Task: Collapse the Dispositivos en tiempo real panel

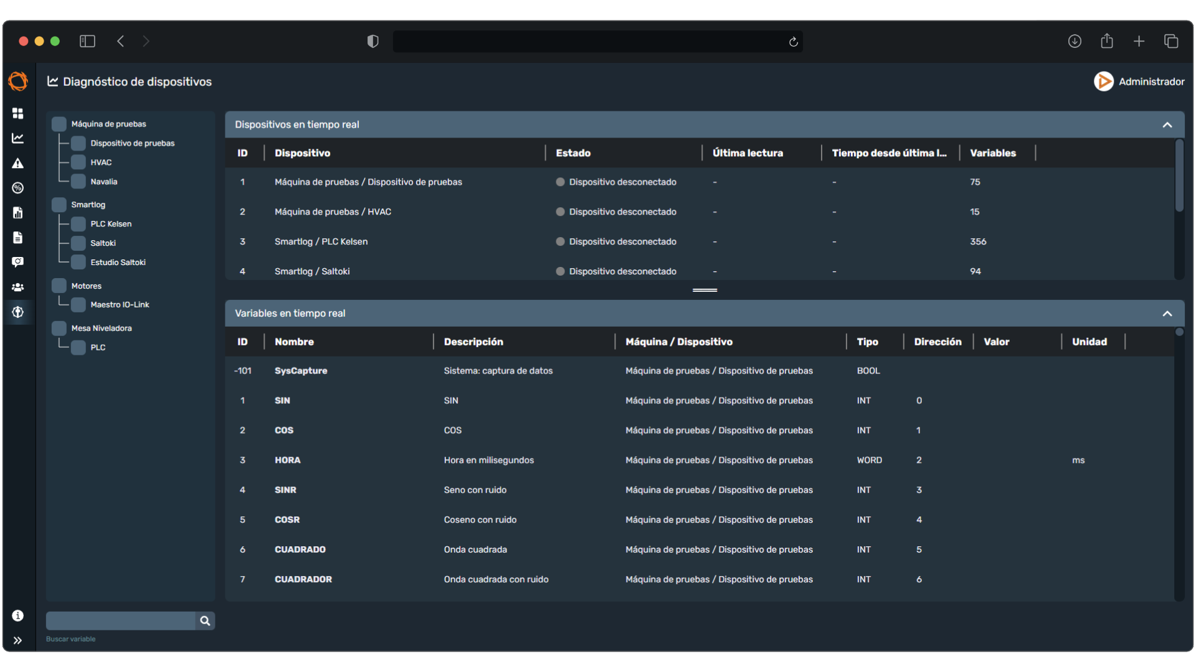Action: point(1167,124)
